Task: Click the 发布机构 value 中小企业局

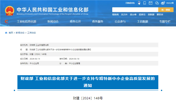Action: coord(34,63)
